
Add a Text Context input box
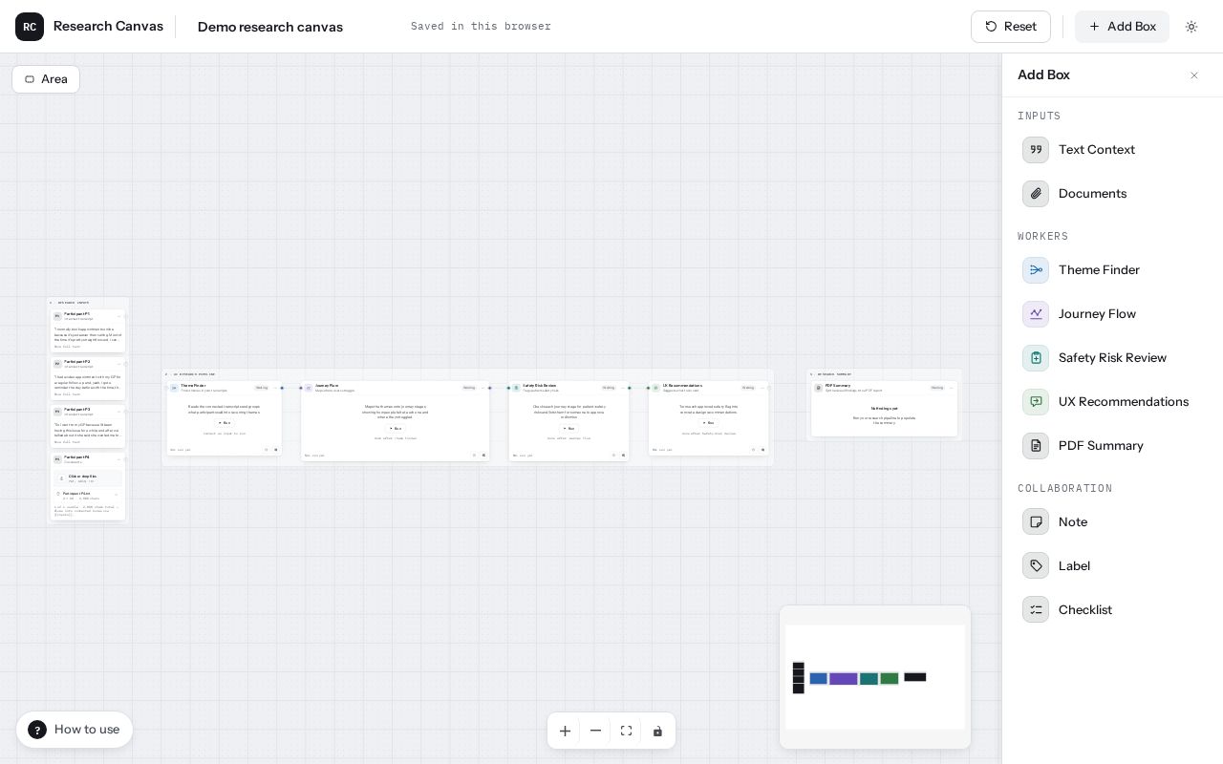[x=1112, y=150]
